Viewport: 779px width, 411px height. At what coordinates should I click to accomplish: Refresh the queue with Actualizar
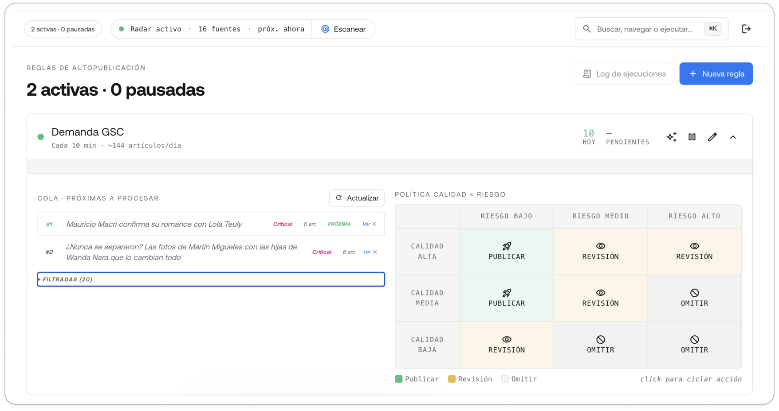point(357,198)
